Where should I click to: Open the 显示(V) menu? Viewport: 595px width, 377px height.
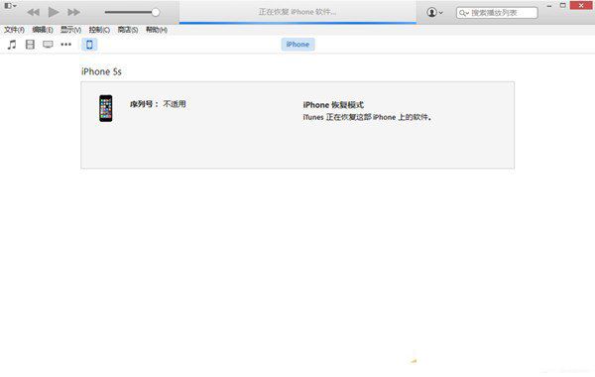(71, 30)
